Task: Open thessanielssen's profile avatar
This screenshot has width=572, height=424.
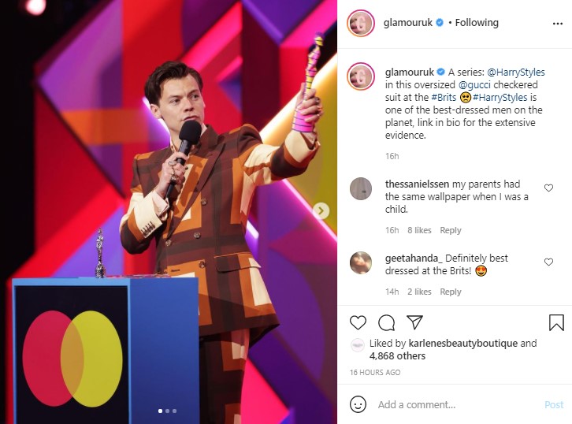Action: 361,188
